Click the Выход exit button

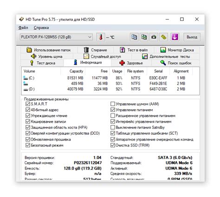click(x=192, y=37)
